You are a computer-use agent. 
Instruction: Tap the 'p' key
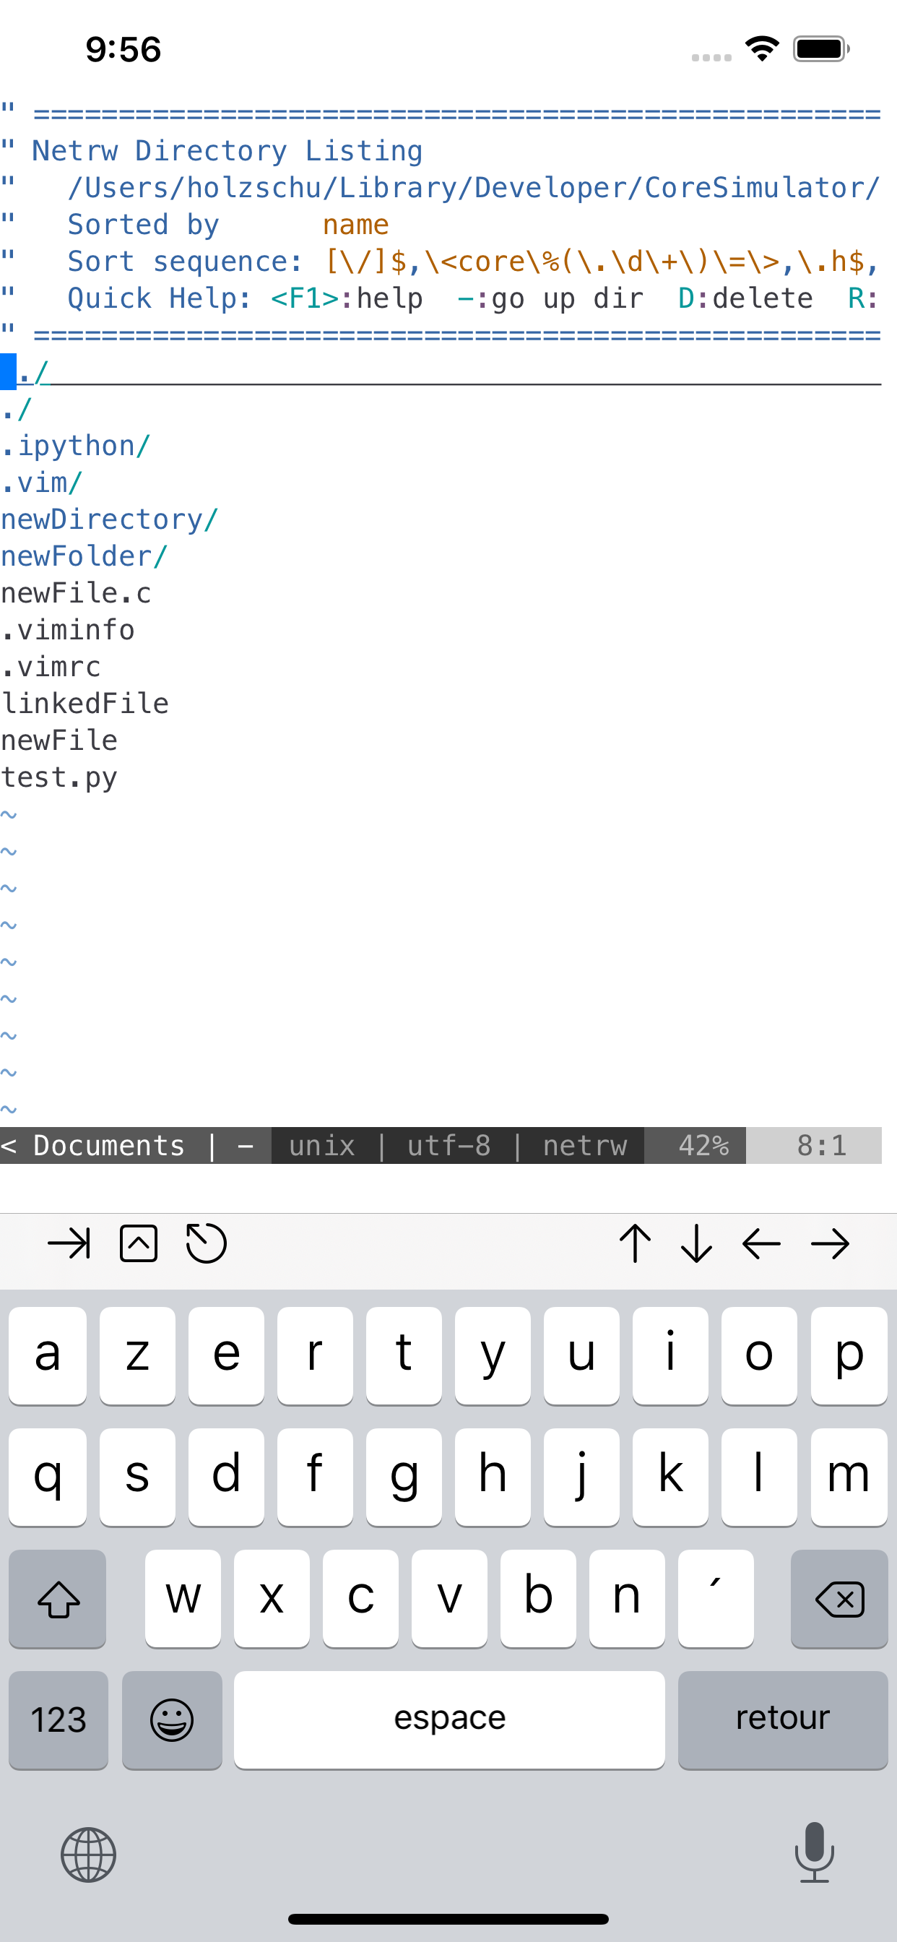[x=849, y=1355]
